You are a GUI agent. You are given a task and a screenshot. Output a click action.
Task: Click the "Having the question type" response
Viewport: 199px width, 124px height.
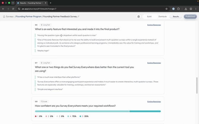pos(67,35)
